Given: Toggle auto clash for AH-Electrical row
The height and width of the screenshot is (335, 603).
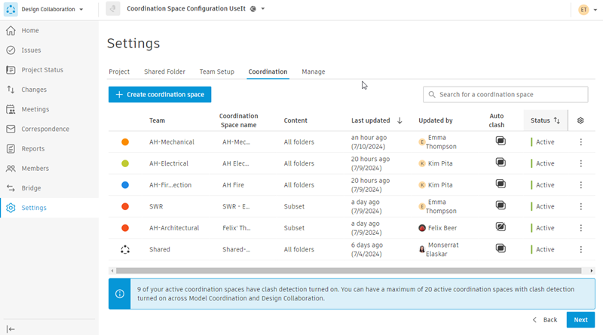Looking at the screenshot, I should pos(500,163).
